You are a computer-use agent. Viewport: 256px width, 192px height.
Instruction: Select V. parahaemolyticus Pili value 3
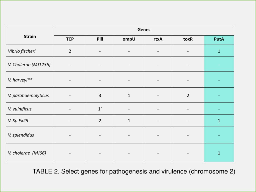point(100,95)
